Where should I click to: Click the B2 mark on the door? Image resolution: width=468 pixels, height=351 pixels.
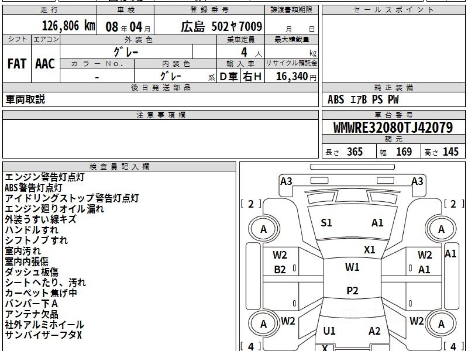pos(280,270)
